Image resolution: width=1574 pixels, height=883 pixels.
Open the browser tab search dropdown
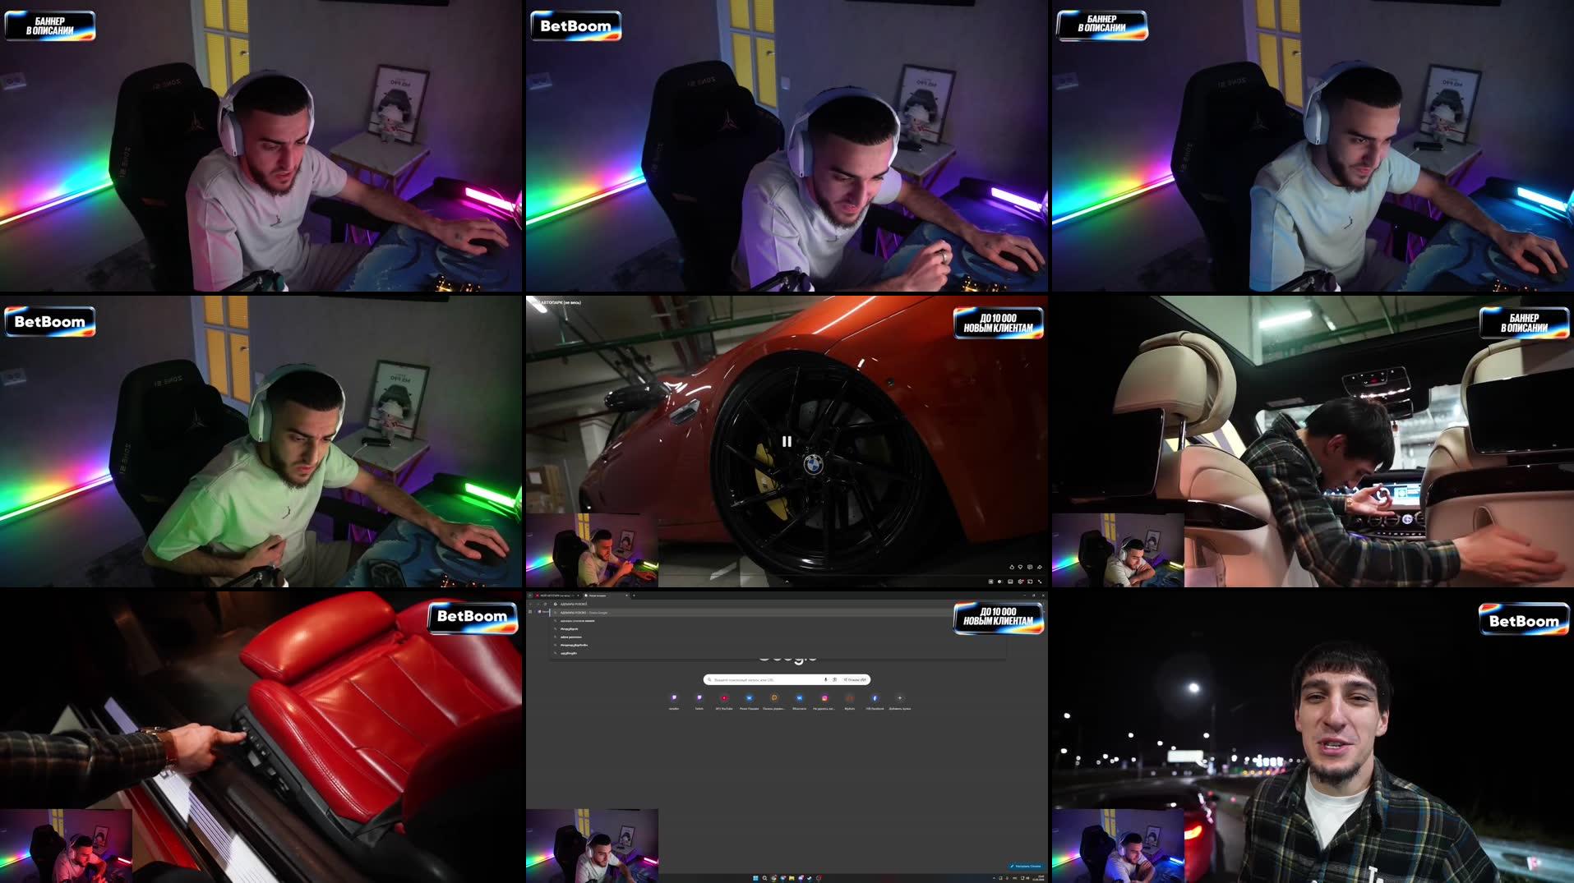(x=531, y=596)
